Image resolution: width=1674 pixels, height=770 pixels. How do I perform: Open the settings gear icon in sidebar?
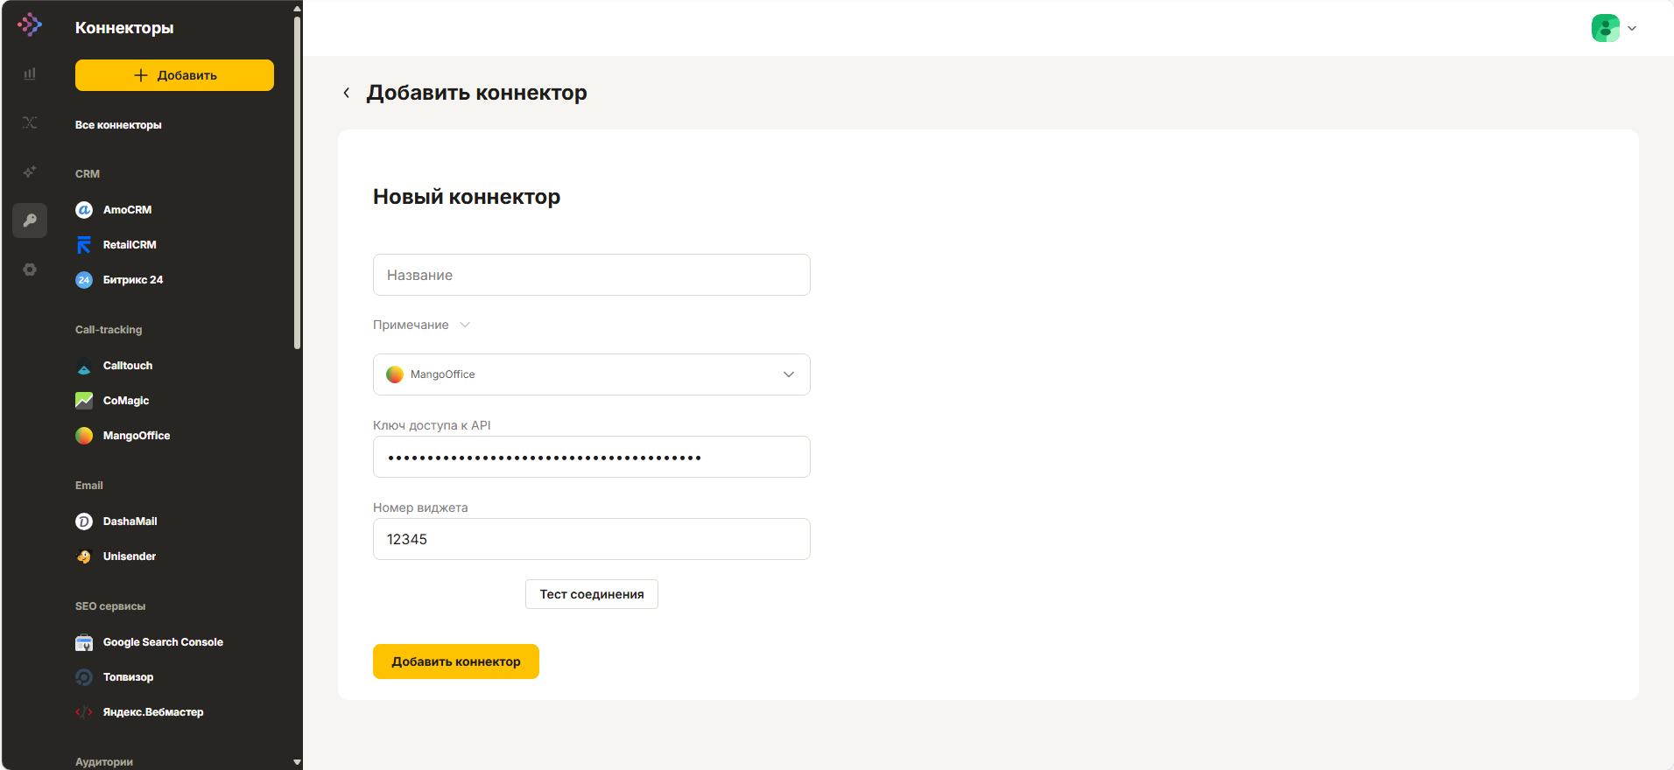(30, 269)
